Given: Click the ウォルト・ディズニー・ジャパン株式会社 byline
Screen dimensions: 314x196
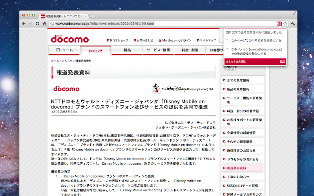Looking at the screenshot, I should [186, 127].
